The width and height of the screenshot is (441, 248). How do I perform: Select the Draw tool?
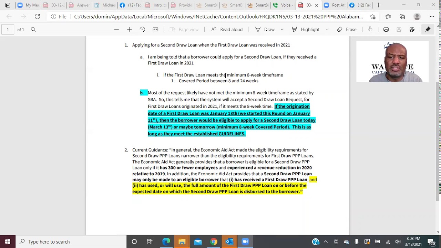[265, 30]
